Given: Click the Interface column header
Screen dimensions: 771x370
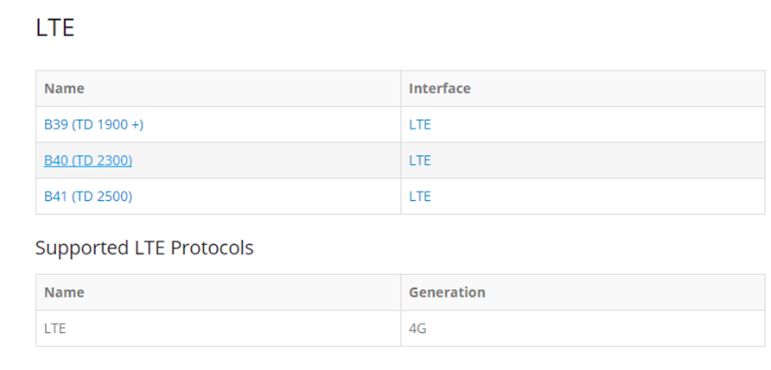Looking at the screenshot, I should (x=439, y=89).
